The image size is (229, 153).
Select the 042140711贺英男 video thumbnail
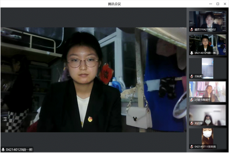click(208, 139)
